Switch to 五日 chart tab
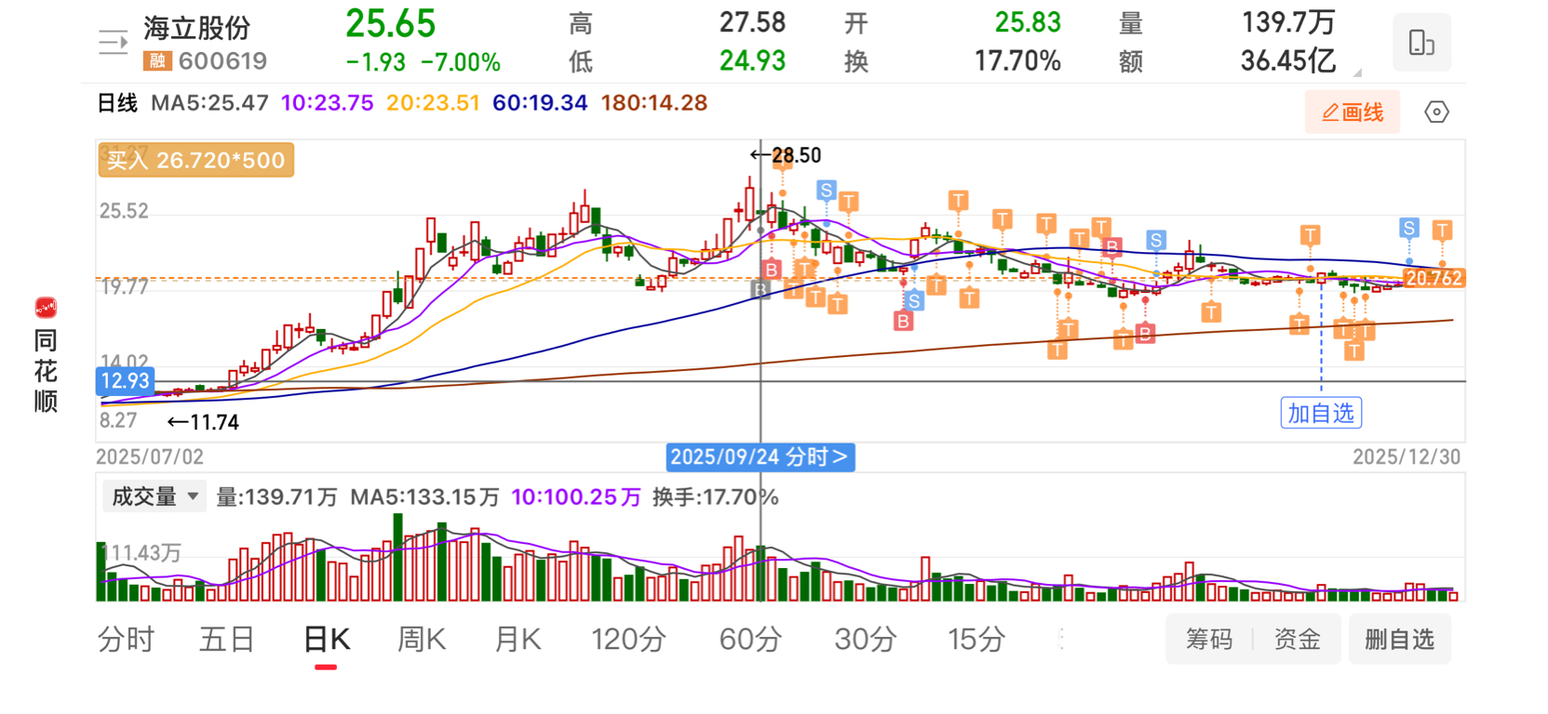This screenshot has width=1548, height=714. click(227, 640)
